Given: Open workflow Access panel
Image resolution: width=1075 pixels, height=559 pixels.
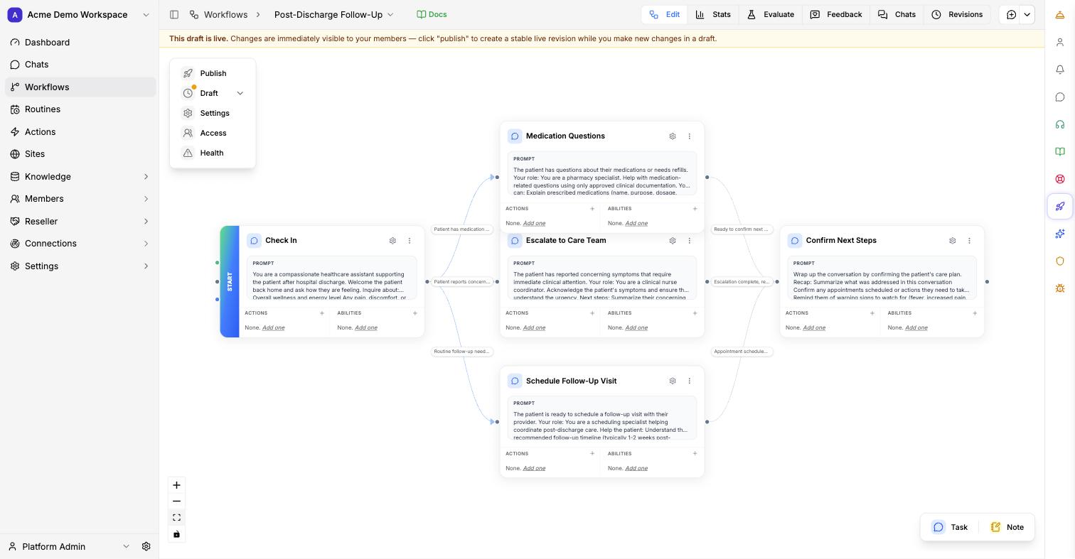Looking at the screenshot, I should [x=213, y=134].
